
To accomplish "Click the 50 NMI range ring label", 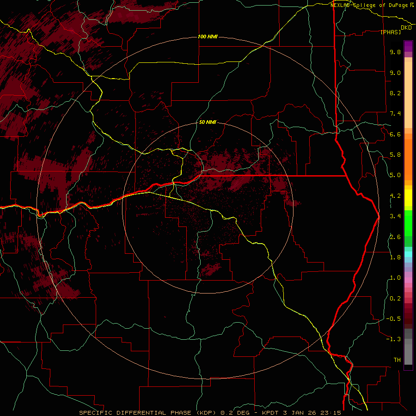I will [x=208, y=122].
